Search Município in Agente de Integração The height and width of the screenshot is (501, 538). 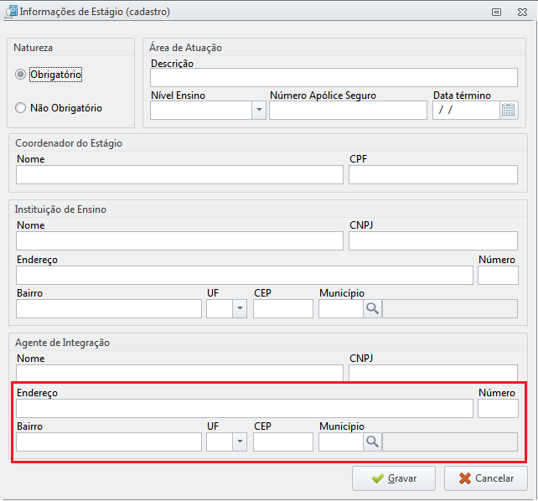pyautogui.click(x=372, y=442)
